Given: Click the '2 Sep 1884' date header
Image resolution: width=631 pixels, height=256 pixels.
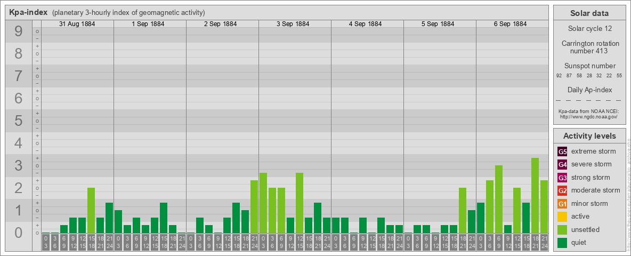Looking at the screenshot, I should pos(221,24).
